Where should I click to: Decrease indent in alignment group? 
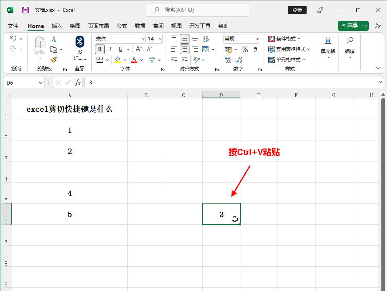[x=174, y=59]
